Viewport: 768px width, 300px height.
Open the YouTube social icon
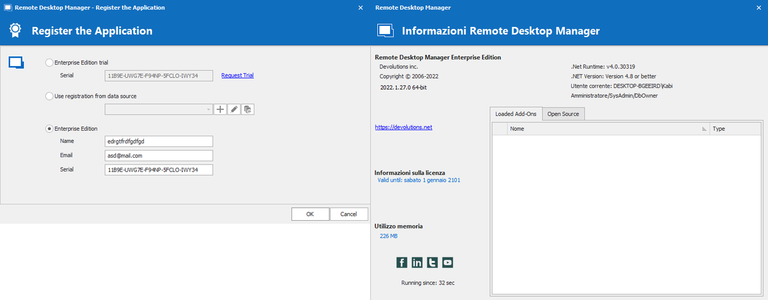(x=448, y=262)
